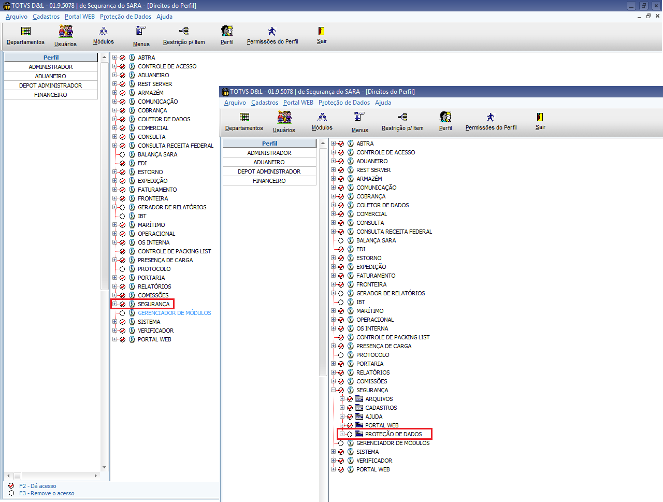Open Menus in the front window toolbar
This screenshot has width=663, height=502.
point(359,122)
